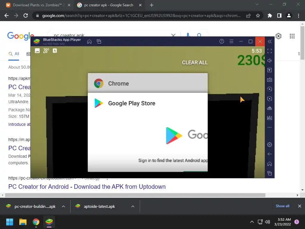The width and height of the screenshot is (305, 229).
Task: Select the All search results tab
Action: tap(14, 54)
